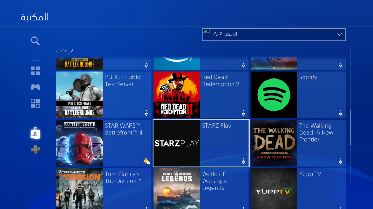The image size is (373, 209).
Task: Click the download arrow on Spotify tile
Action: tap(341, 113)
